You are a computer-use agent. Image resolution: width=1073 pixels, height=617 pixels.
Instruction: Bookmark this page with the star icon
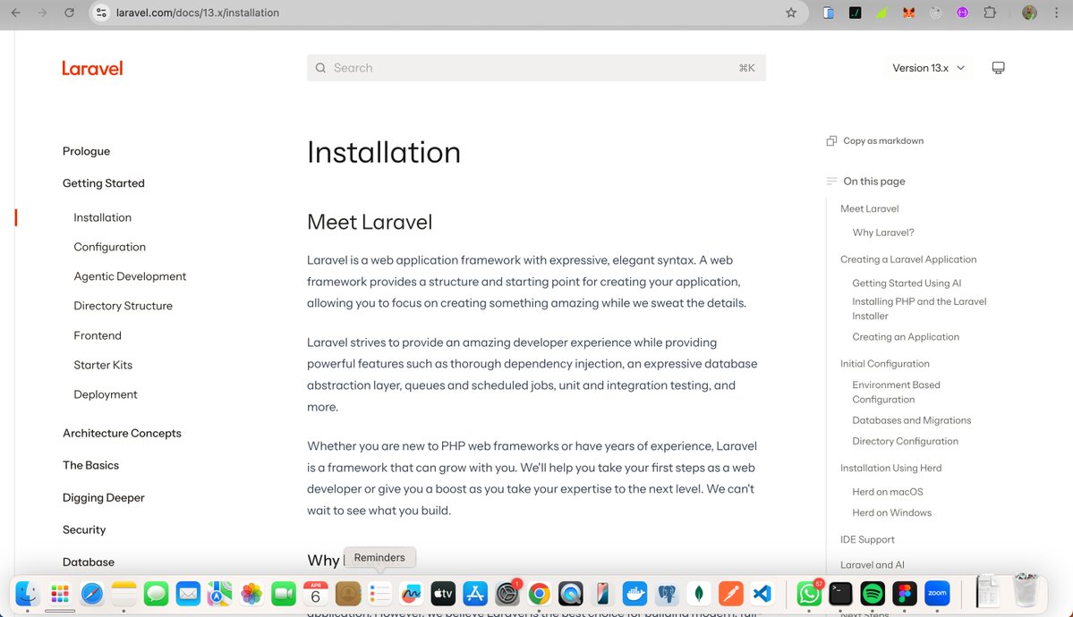point(791,13)
